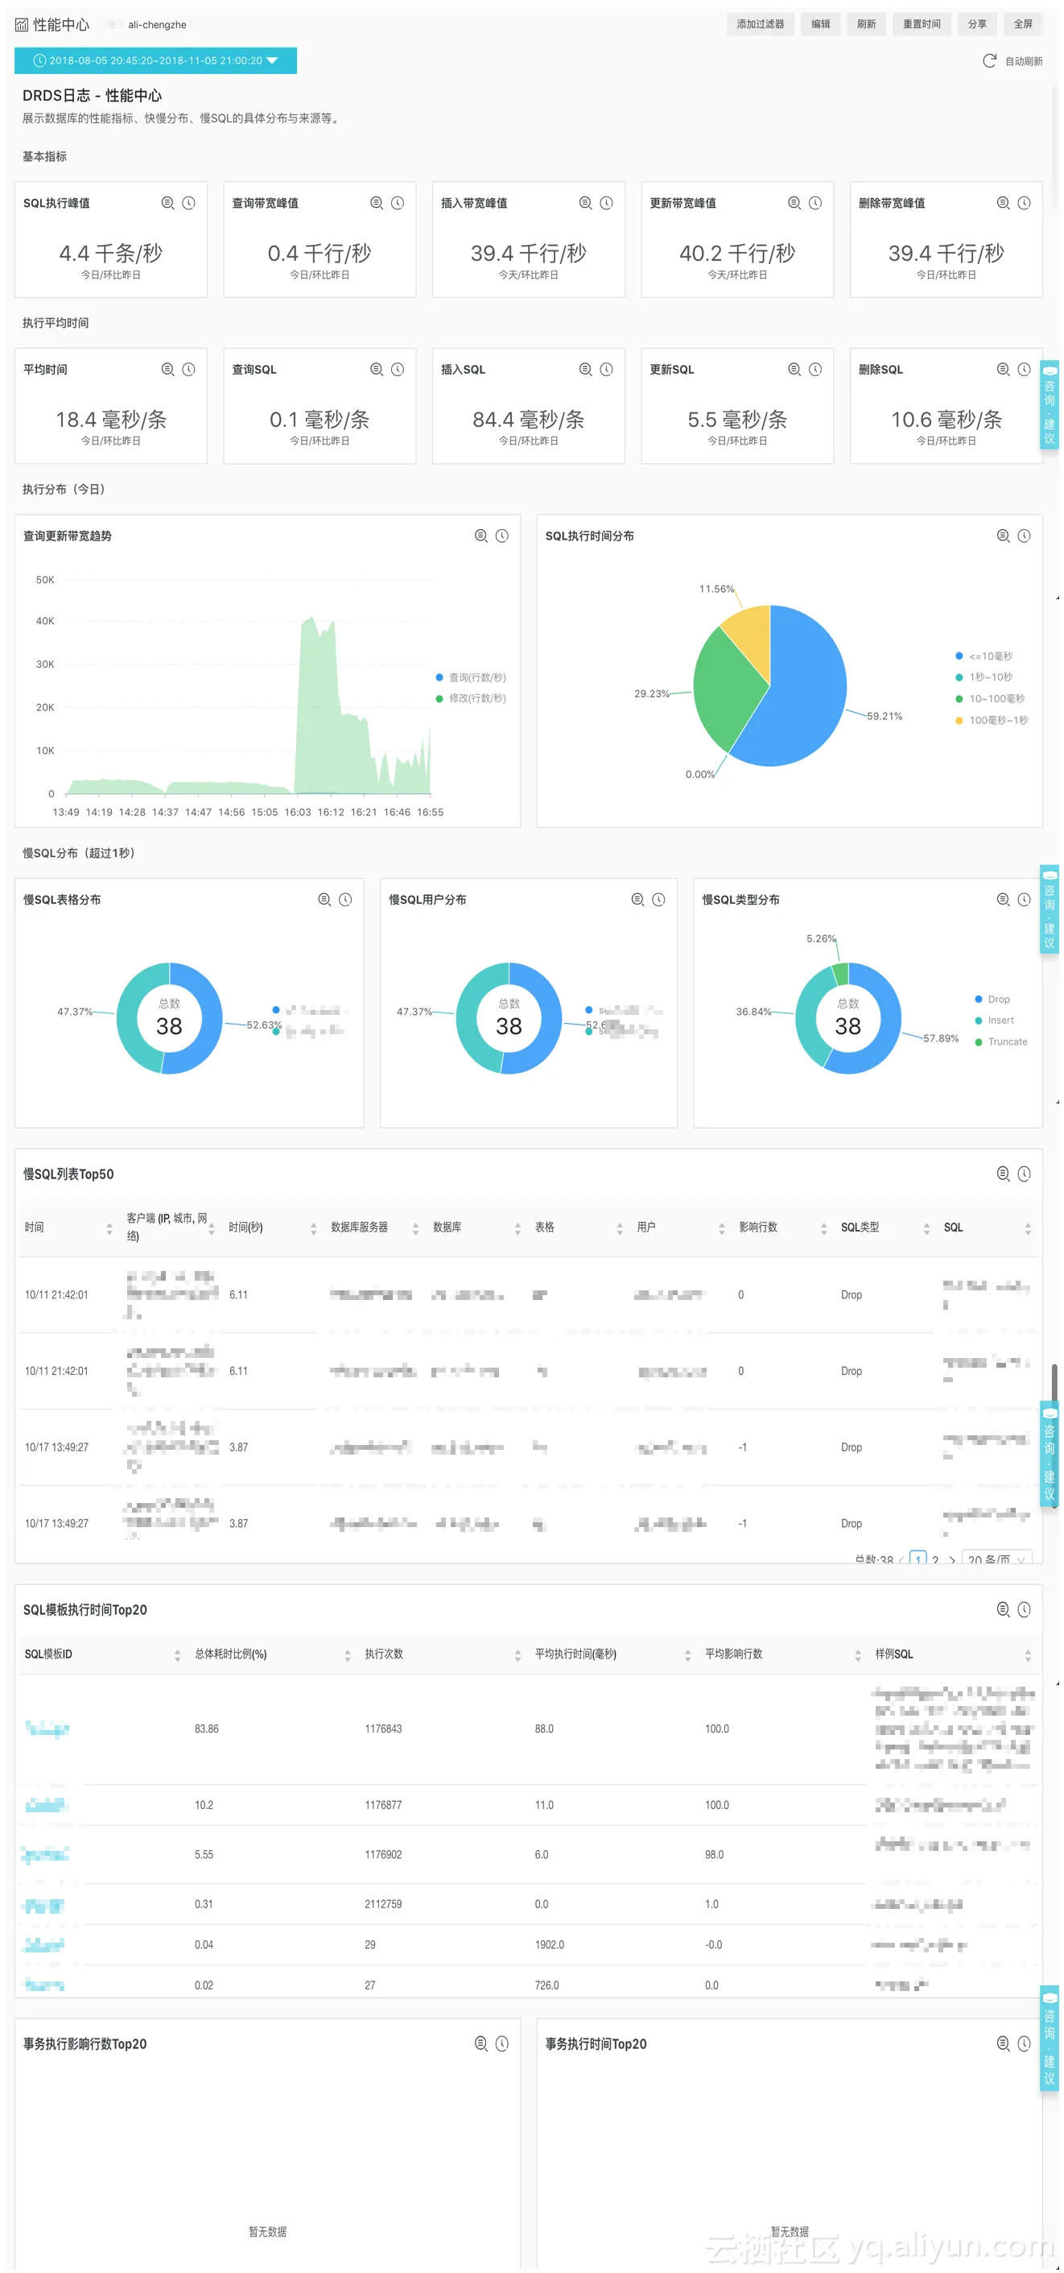The image size is (1064, 2273).
Task: Open time clock icon on 事务执行影响行数Top20 panel
Action: [x=501, y=2043]
